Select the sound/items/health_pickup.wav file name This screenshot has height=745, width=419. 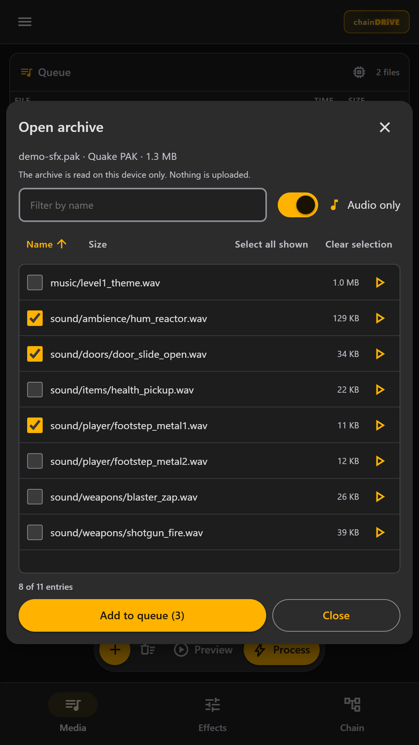122,390
